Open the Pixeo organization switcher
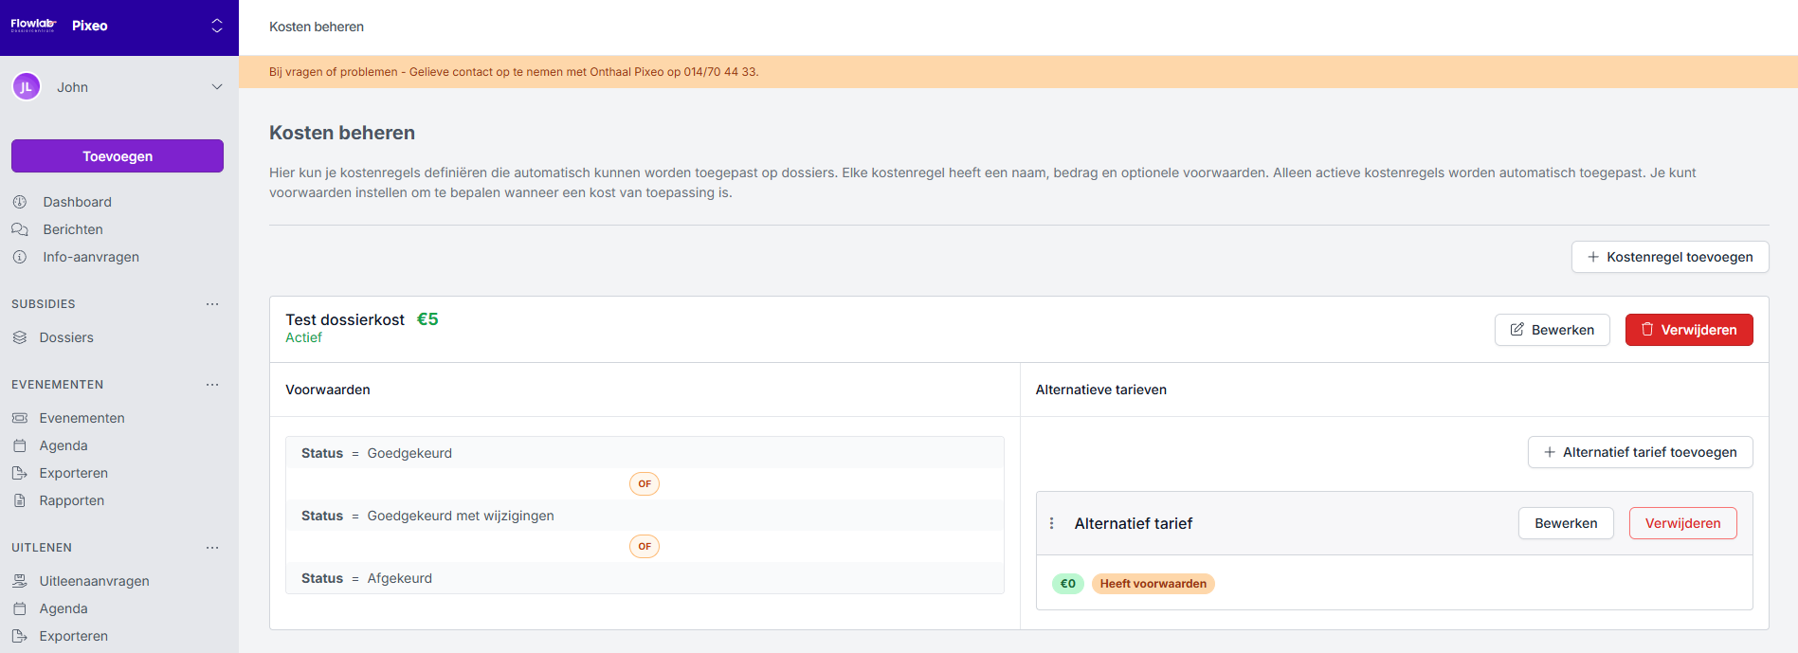The image size is (1798, 653). tap(217, 26)
